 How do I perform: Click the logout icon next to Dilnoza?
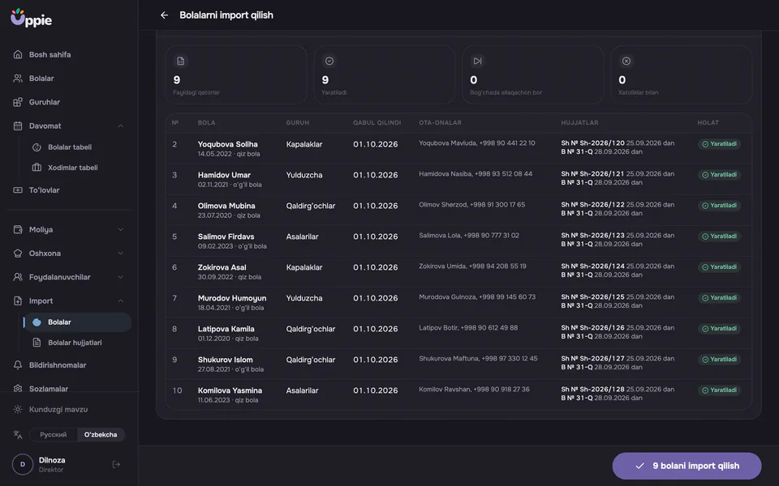116,465
